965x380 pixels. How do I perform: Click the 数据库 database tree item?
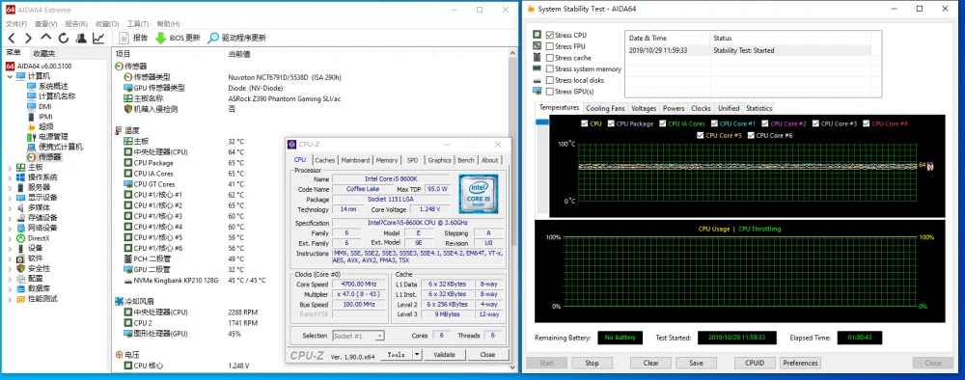coord(33,289)
